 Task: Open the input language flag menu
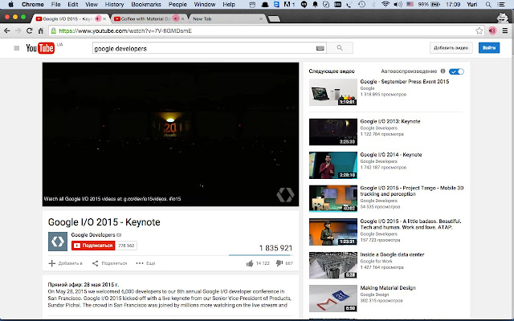point(410,4)
